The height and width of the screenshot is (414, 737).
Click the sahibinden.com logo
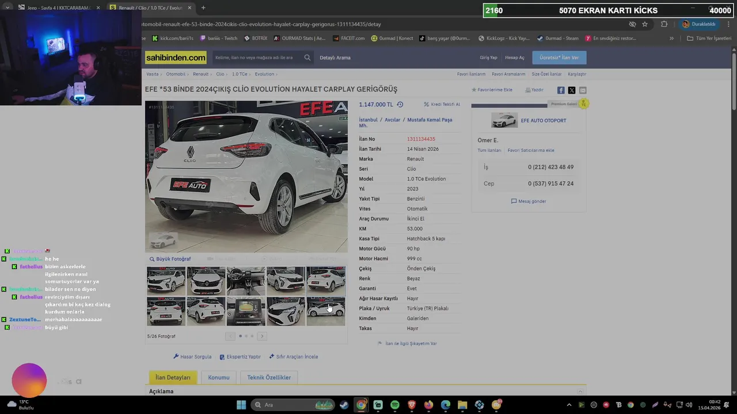tap(176, 57)
